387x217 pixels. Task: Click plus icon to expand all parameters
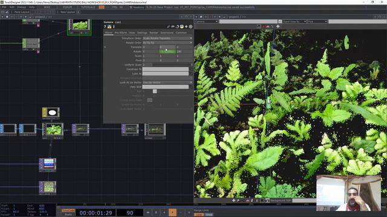click(x=186, y=27)
